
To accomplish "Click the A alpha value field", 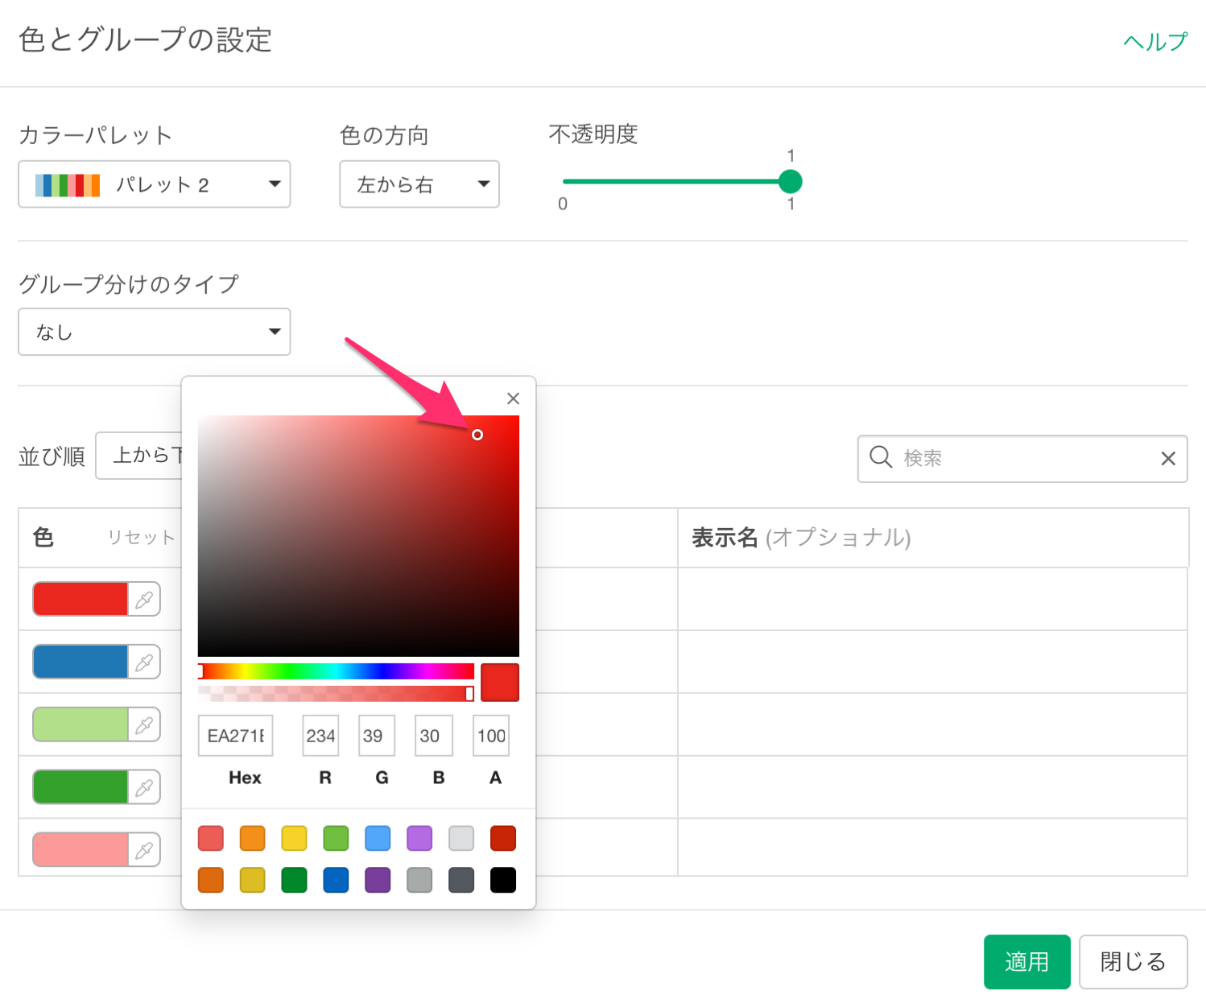I will tap(491, 736).
